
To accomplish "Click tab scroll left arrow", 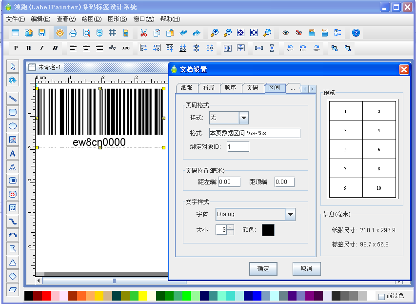I will click(305, 89).
